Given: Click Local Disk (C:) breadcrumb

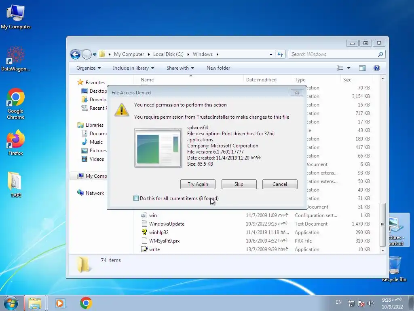Looking at the screenshot, I should click(x=168, y=55).
